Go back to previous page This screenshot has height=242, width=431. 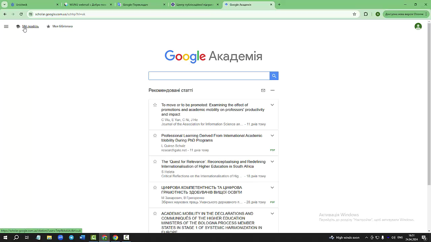pyautogui.click(x=5, y=14)
